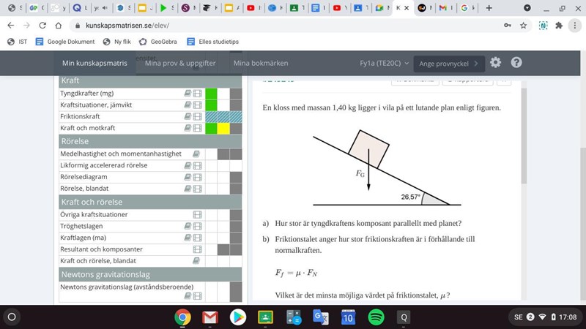Open book icon for Tyngdkrafter (mg)

click(x=188, y=94)
